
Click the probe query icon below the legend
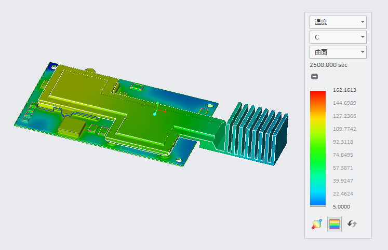316,224
